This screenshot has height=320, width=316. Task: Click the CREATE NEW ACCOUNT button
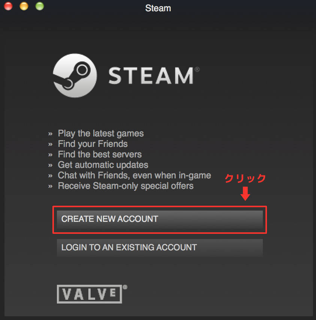click(160, 219)
